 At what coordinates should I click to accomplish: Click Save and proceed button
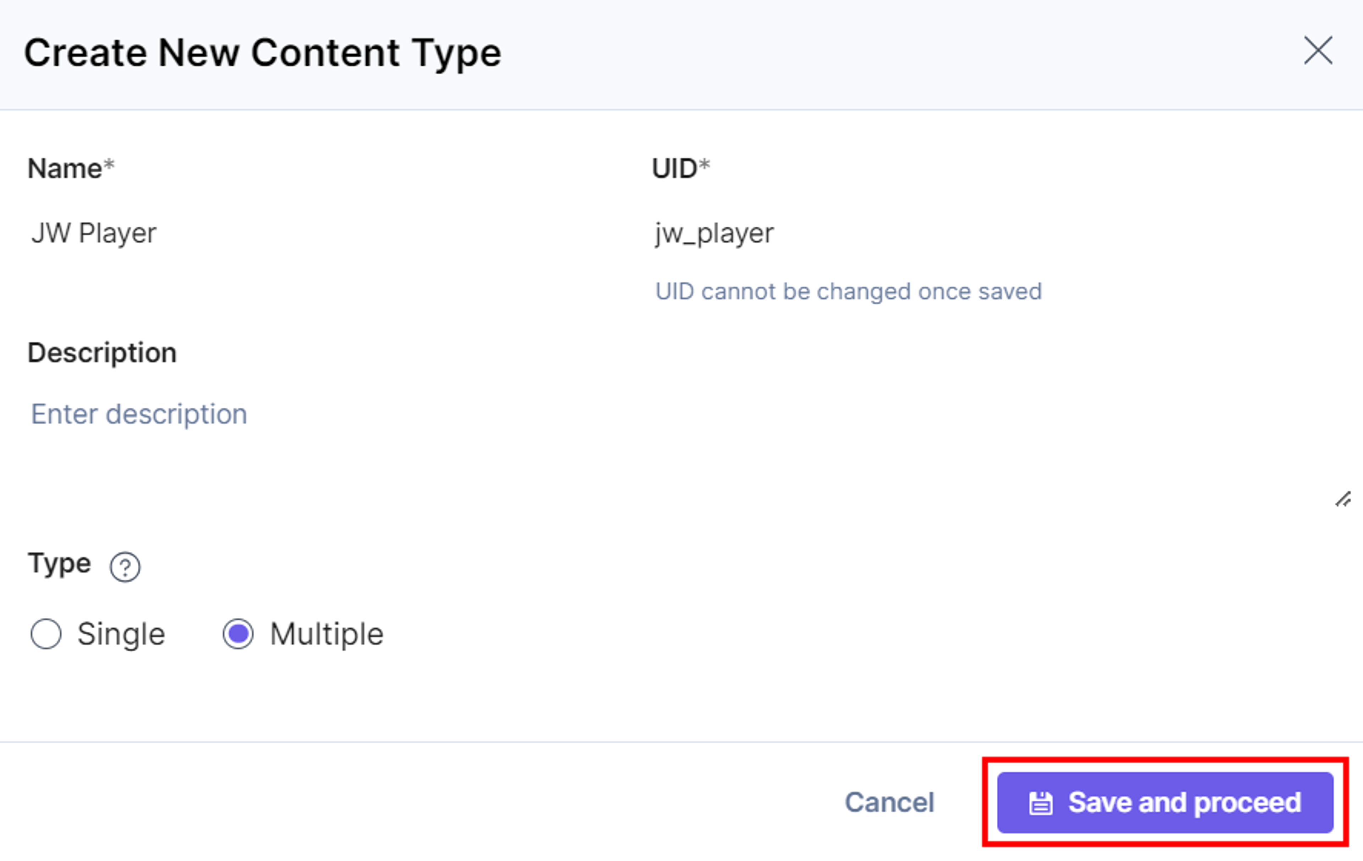(1165, 803)
